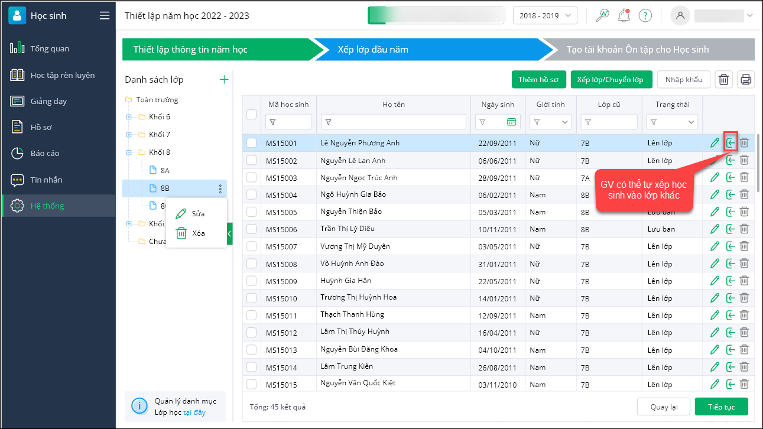Open the 2018 - 2019 school year dropdown
Screen dimensions: 763x429
coord(545,16)
